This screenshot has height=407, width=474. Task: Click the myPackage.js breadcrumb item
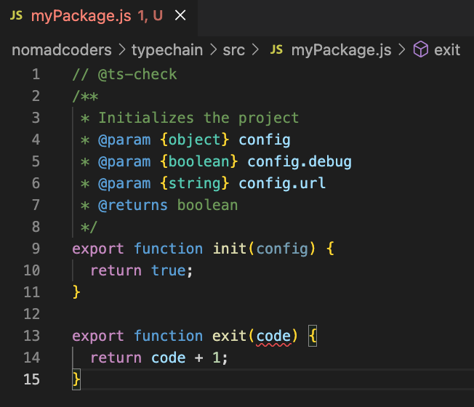[341, 50]
